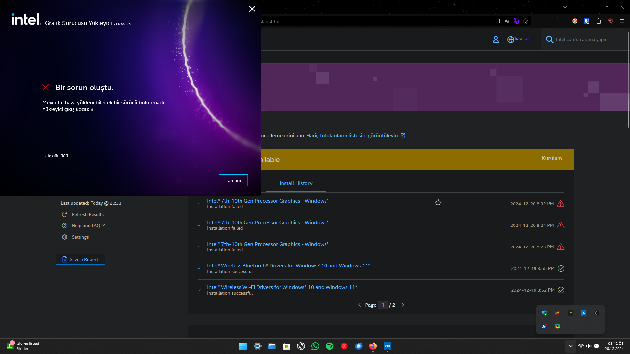Click the page number input field
630x354 pixels.
tap(383, 305)
